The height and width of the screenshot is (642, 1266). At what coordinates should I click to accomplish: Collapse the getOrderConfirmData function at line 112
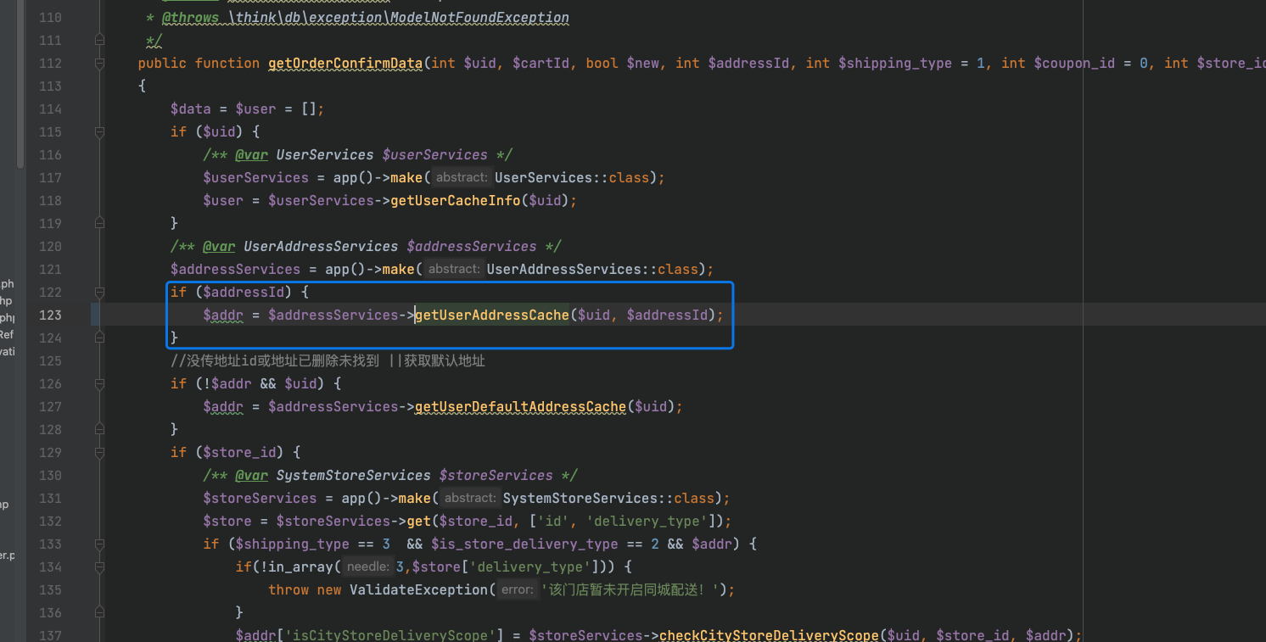click(x=100, y=64)
